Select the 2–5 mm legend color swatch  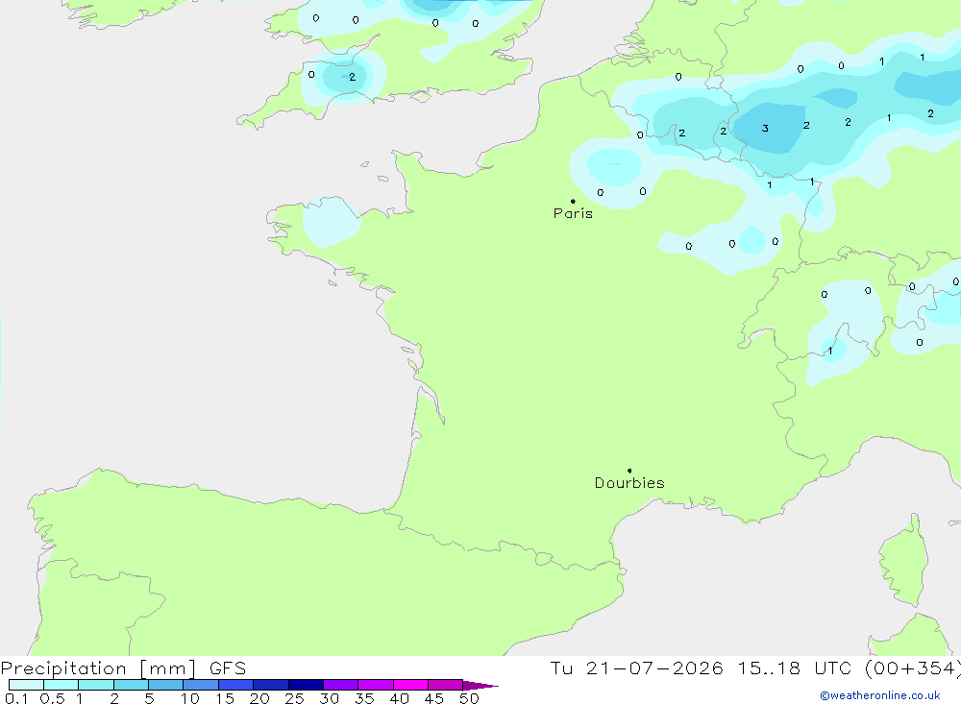pyautogui.click(x=131, y=685)
